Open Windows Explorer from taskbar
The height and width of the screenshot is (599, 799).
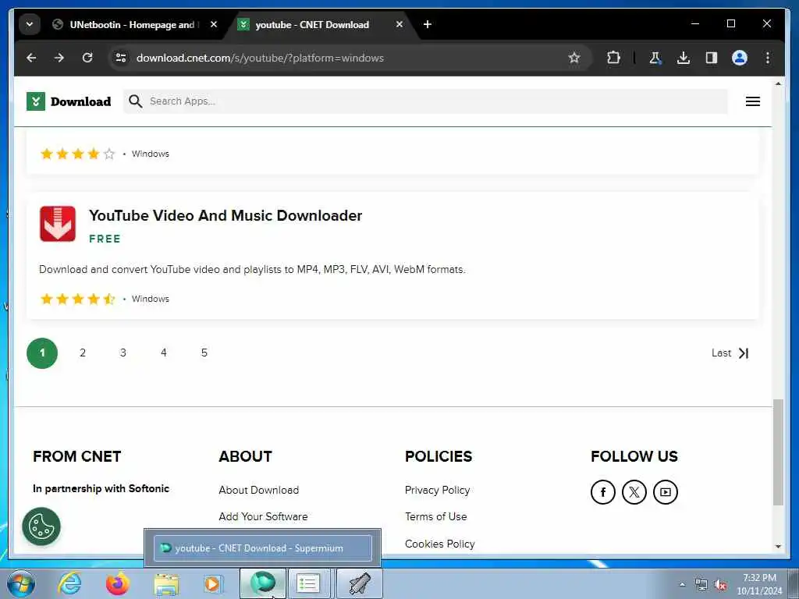tap(166, 584)
